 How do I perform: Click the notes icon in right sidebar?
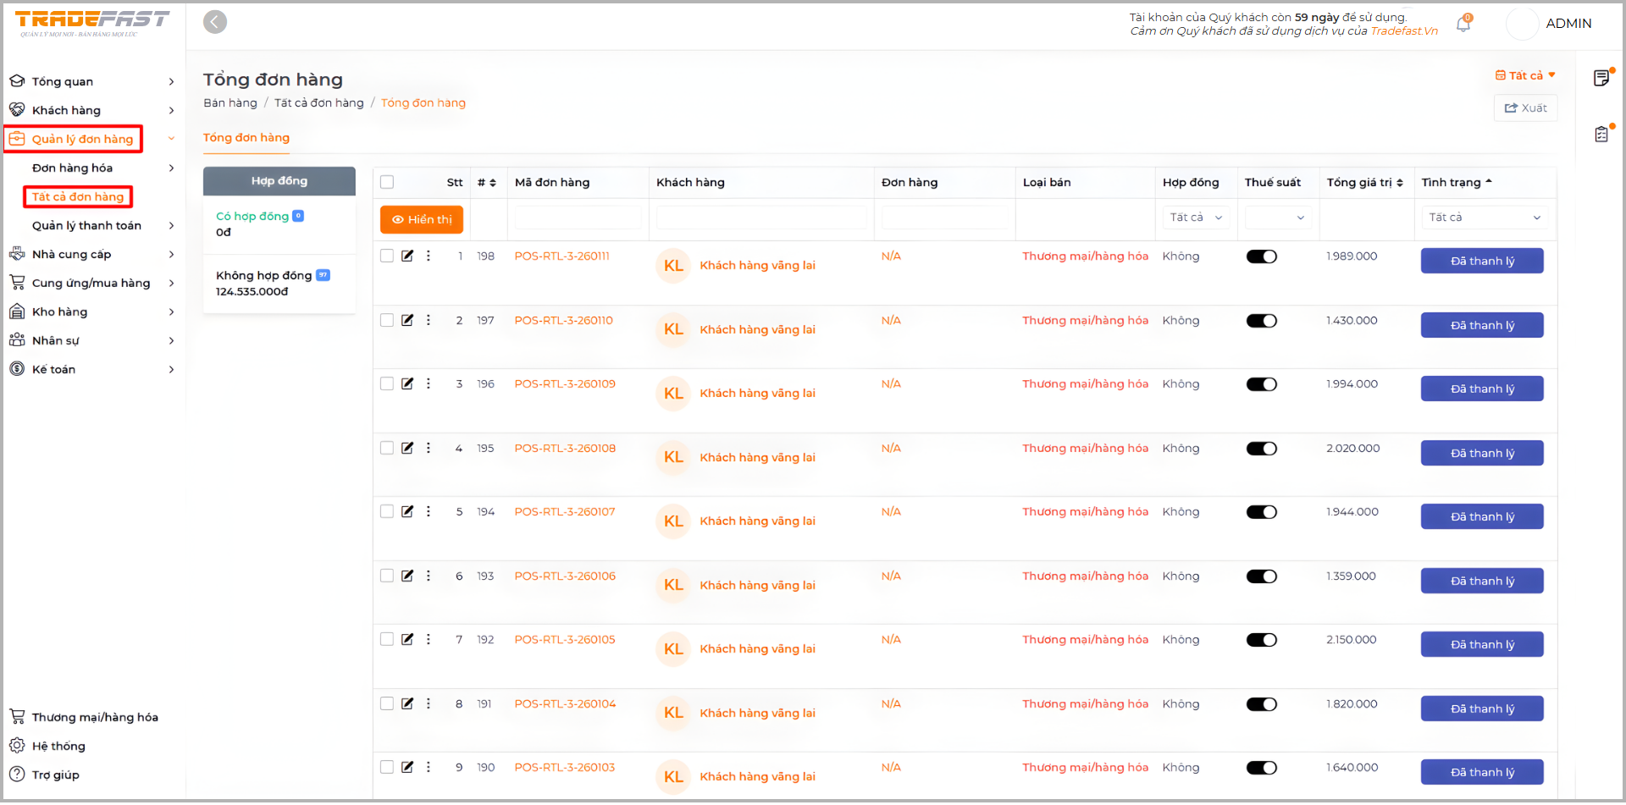[x=1601, y=79]
